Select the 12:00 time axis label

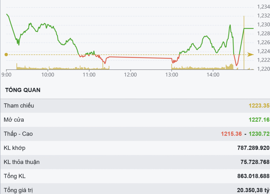pos(130,75)
